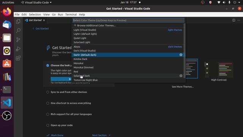Screen dimensions: 243x137
Task: Open the Help menu
Action: coord(82,14)
